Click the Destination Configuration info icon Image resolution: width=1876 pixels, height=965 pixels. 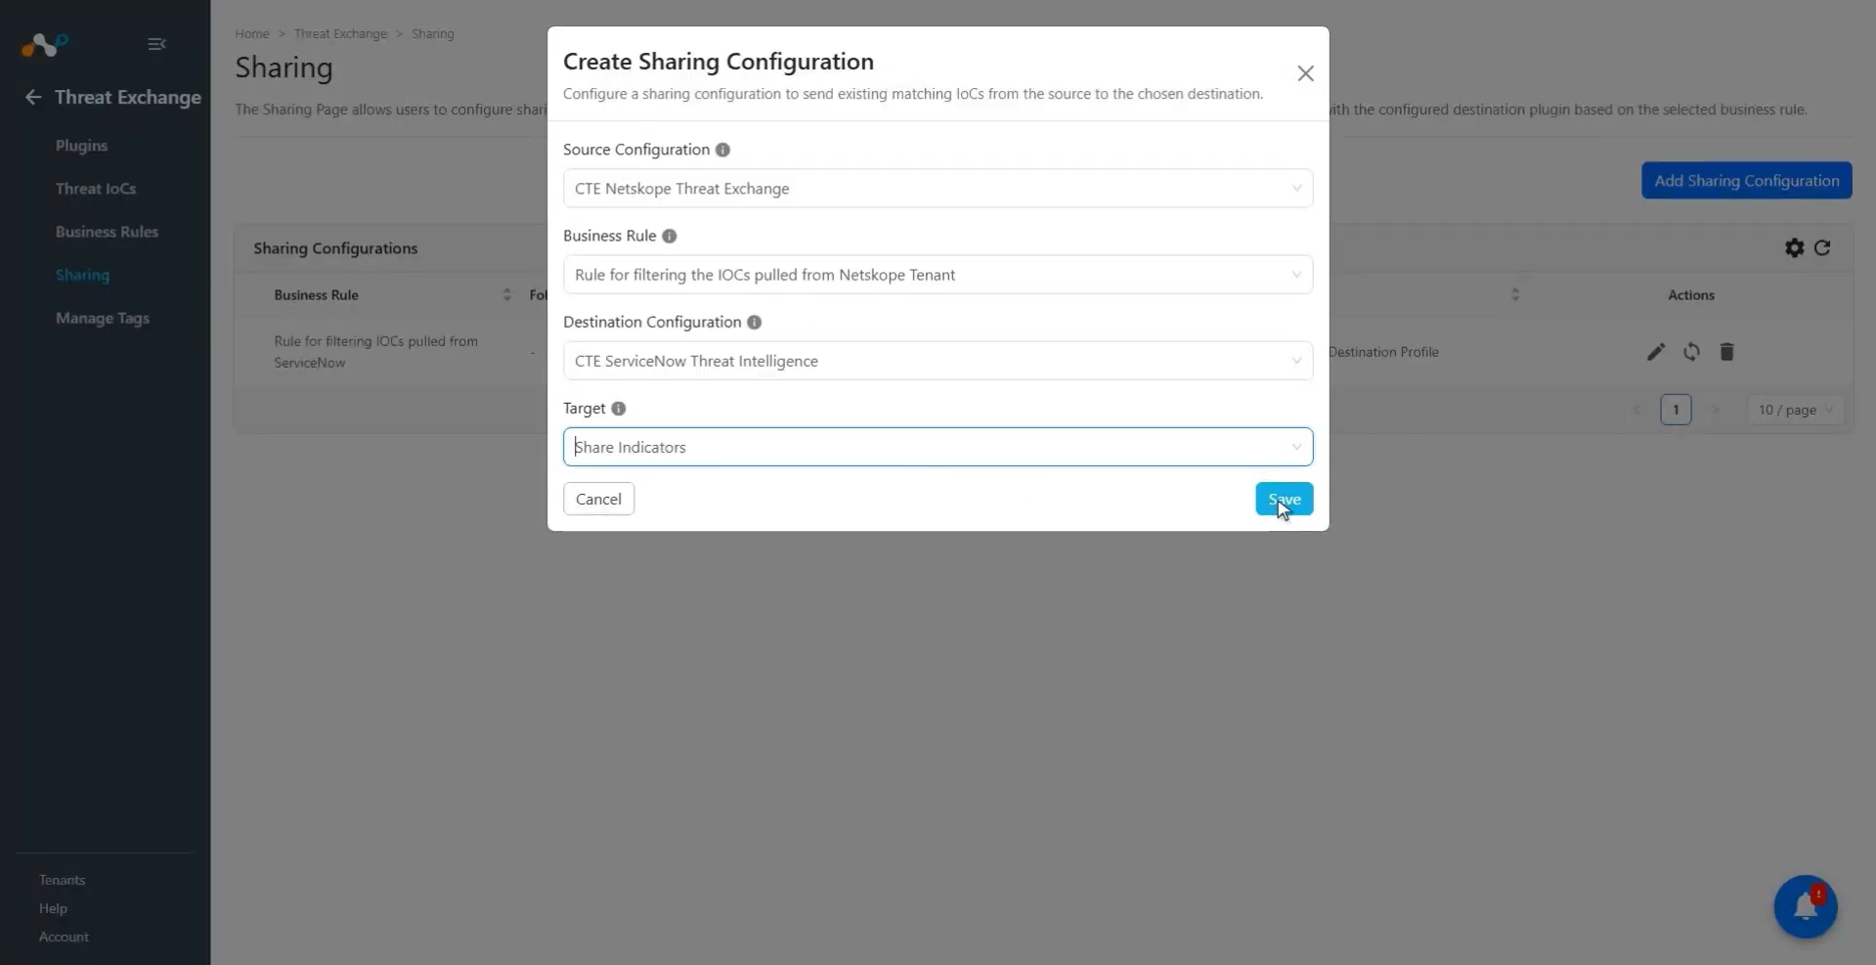[x=755, y=322]
